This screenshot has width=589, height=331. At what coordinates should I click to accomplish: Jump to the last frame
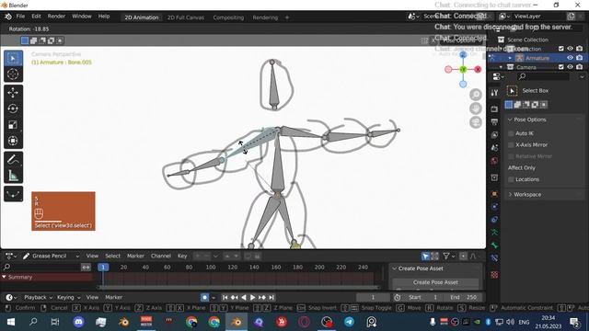[x=271, y=297]
